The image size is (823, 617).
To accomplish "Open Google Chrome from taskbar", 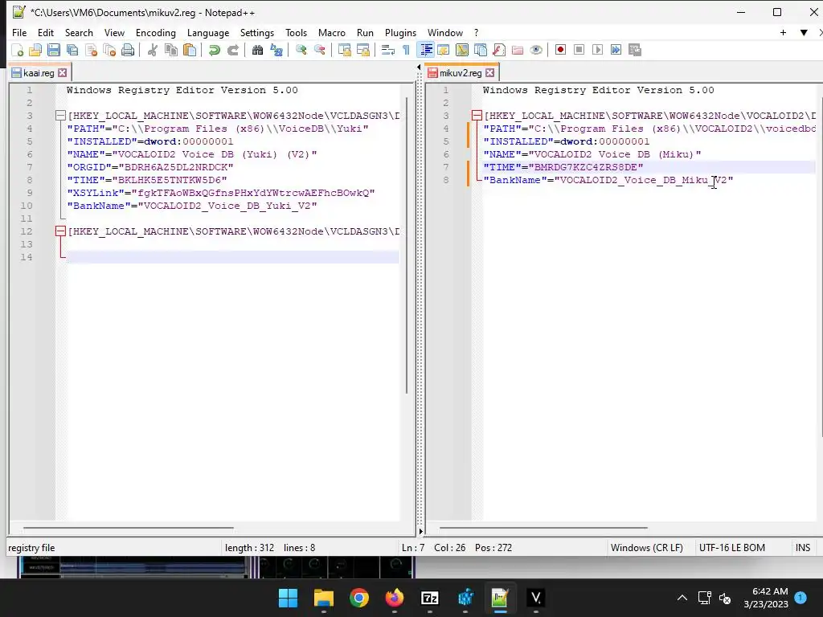I will [359, 598].
